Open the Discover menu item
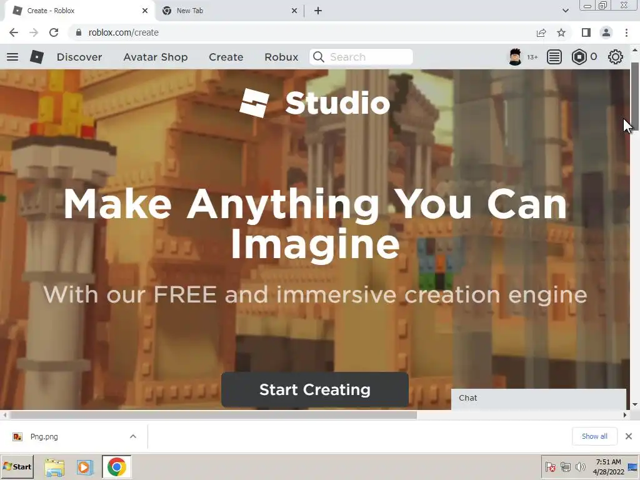Screen dimensions: 640x480 (79, 57)
